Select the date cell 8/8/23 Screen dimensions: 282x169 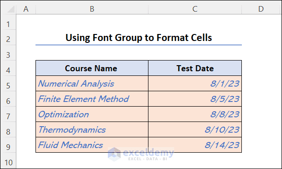pos(195,114)
